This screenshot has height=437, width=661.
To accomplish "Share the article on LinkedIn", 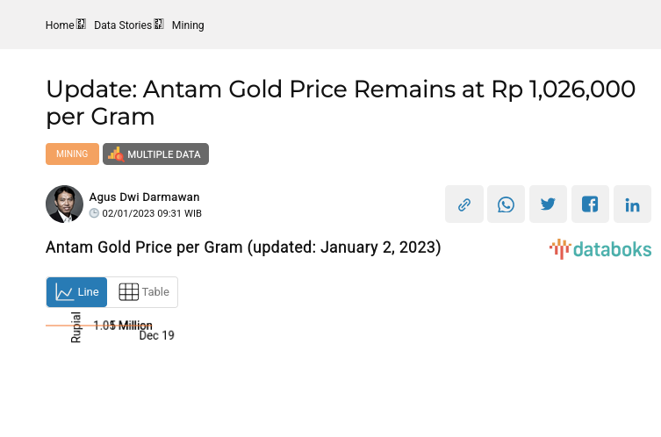I will pyautogui.click(x=632, y=204).
